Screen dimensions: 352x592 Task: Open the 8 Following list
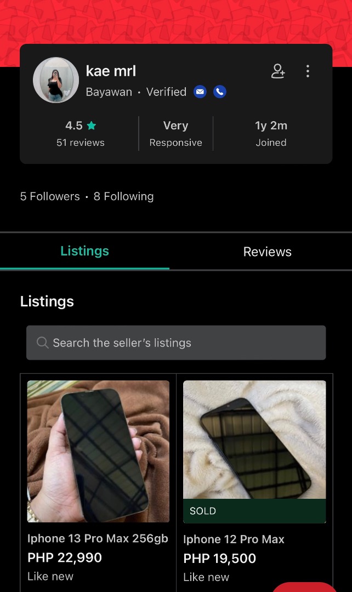click(x=123, y=196)
